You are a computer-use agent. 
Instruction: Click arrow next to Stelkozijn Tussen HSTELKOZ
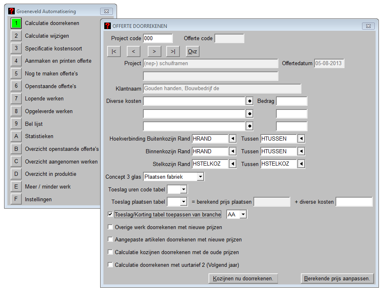(301, 164)
